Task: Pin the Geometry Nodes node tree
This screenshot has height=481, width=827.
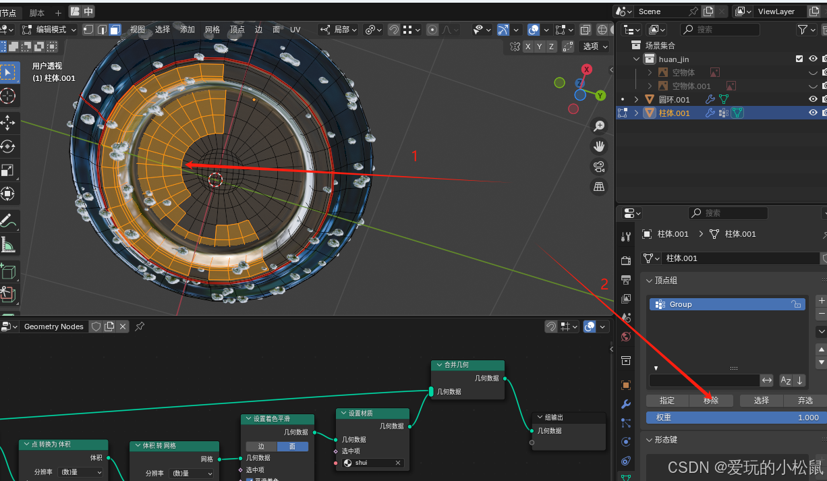Action: (140, 327)
